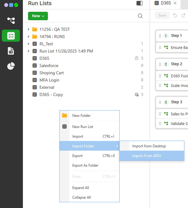This screenshot has height=208, width=188.
Task: Click the redo arrow icon
Action: tap(183, 15)
